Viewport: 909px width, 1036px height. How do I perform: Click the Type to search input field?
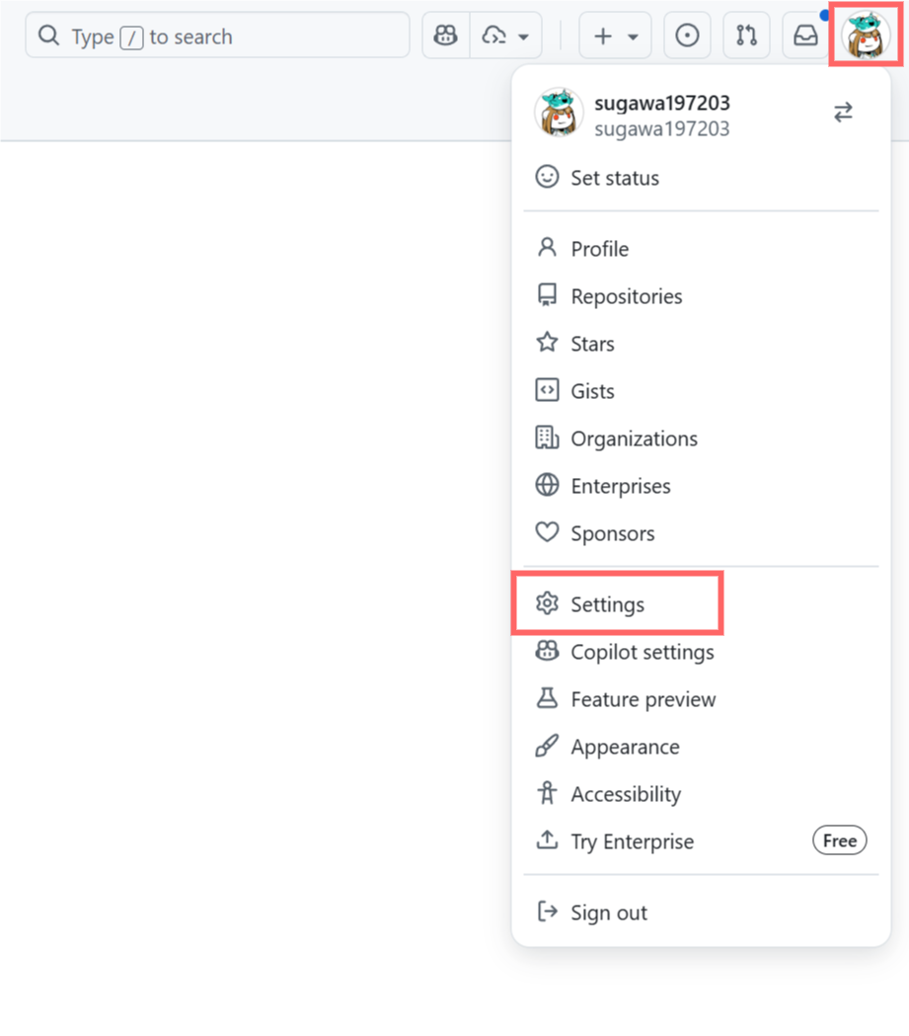[x=217, y=35]
